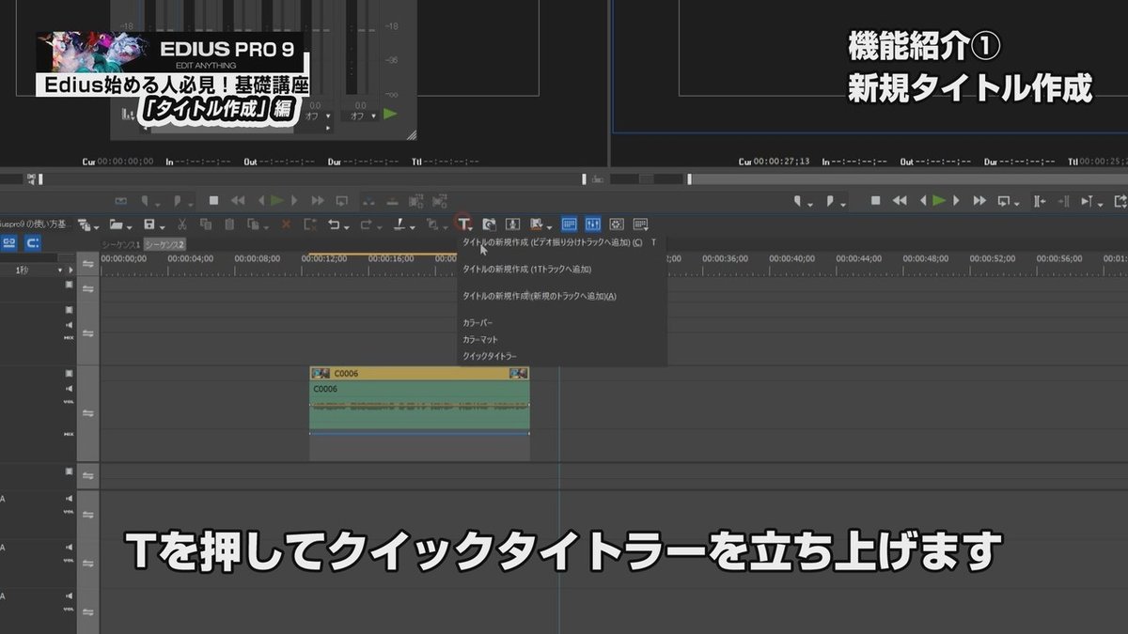This screenshot has width=1128, height=634.
Task: Click Loop playback icon in player transport
Action: [x=341, y=200]
